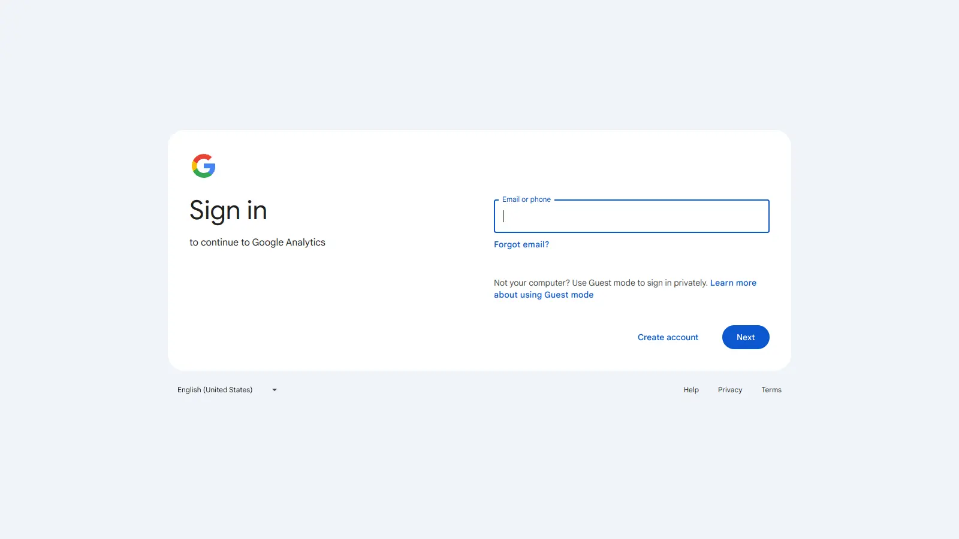Open the Help page

click(x=690, y=389)
